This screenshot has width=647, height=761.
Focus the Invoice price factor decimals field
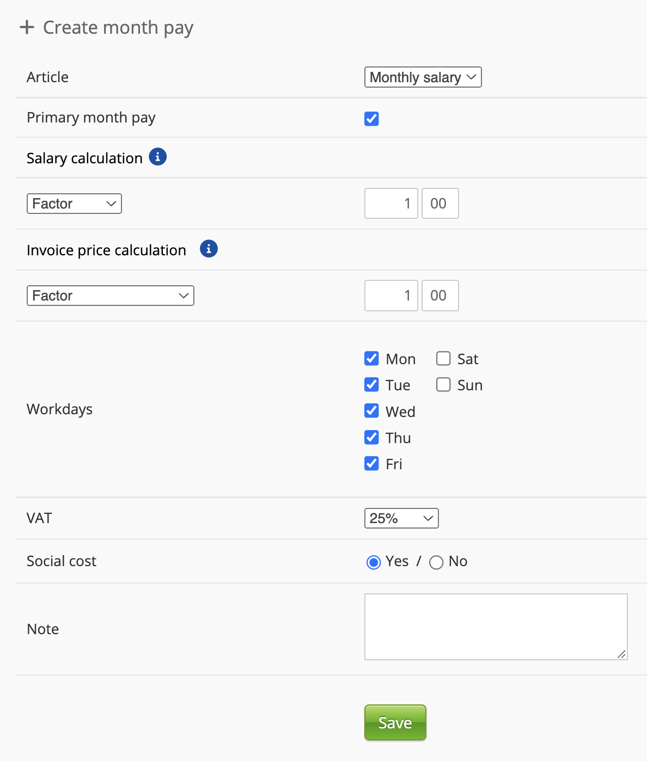[x=440, y=296]
